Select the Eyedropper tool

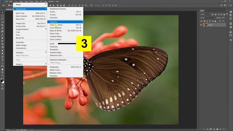[2, 28]
